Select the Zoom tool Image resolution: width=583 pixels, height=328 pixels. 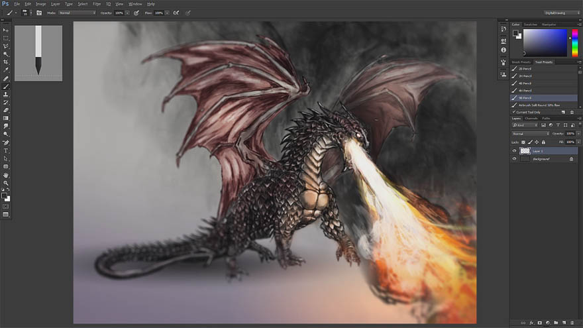pos(5,183)
